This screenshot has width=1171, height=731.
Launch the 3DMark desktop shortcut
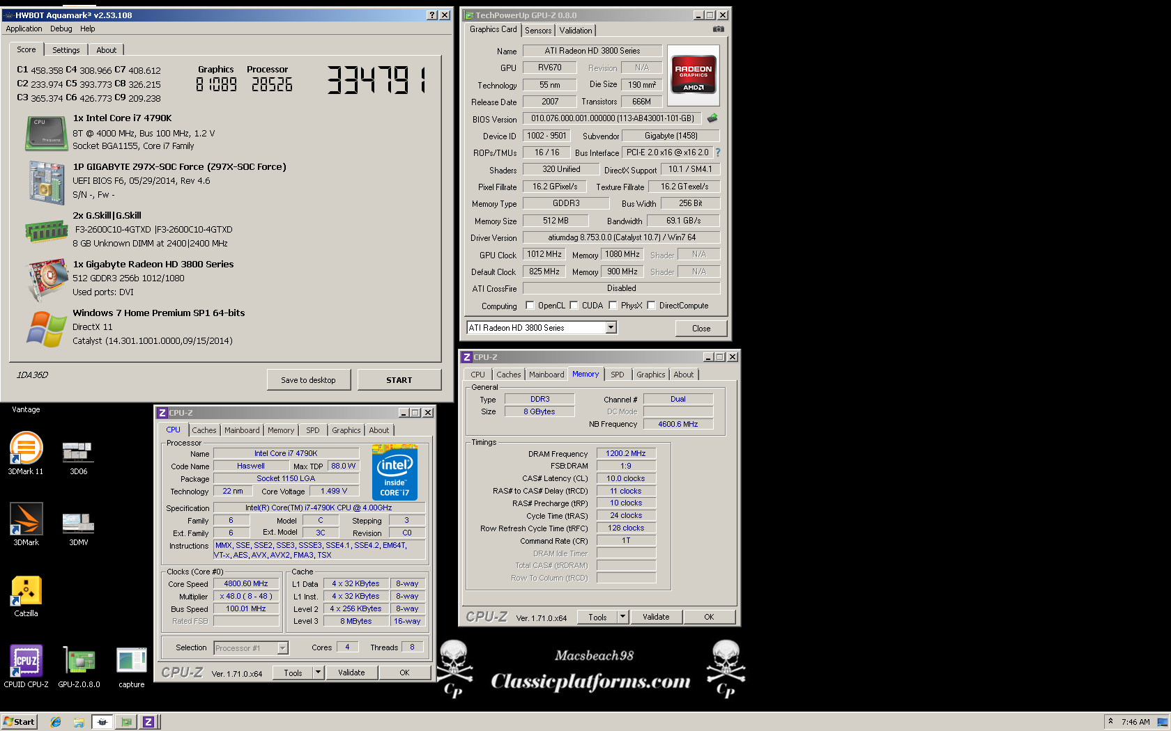(x=26, y=524)
